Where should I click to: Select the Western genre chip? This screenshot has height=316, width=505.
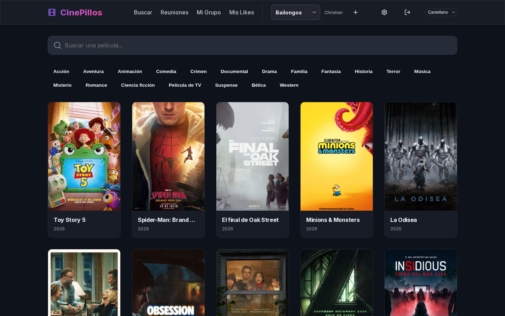(289, 85)
